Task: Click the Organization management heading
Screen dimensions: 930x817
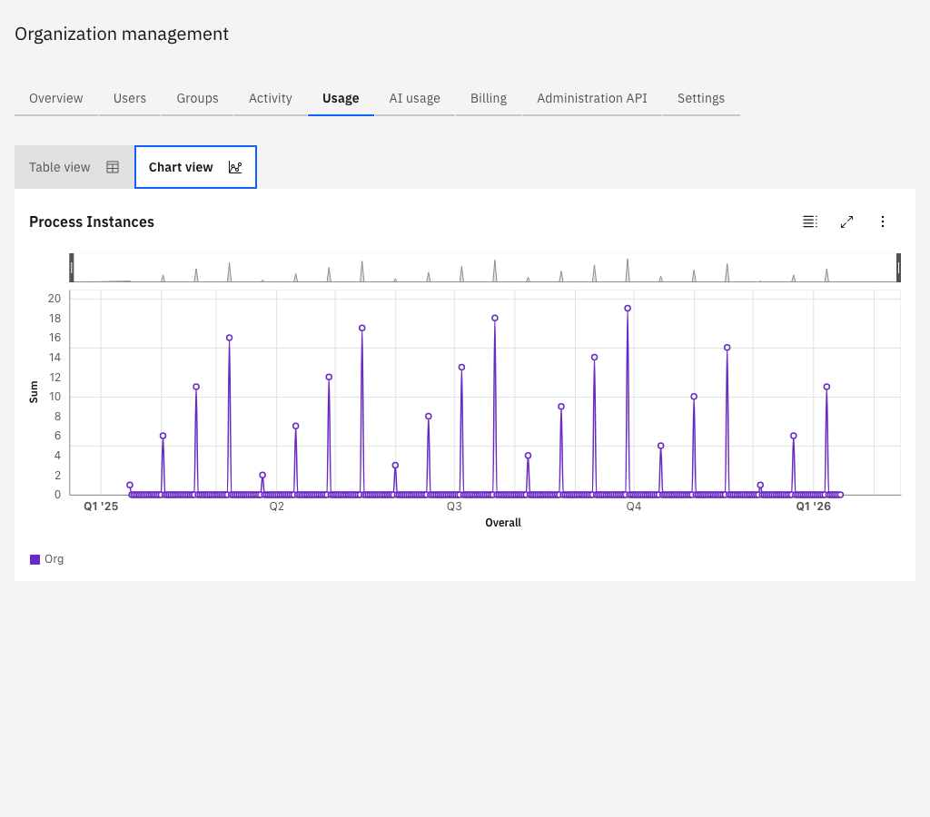Action: click(122, 34)
